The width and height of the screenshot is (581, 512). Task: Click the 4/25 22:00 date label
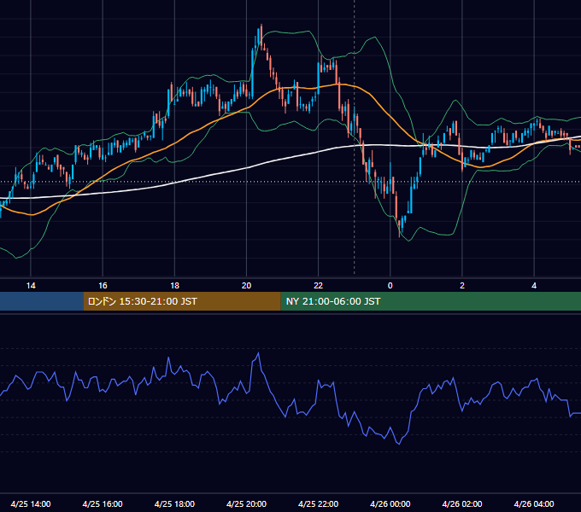(x=319, y=503)
